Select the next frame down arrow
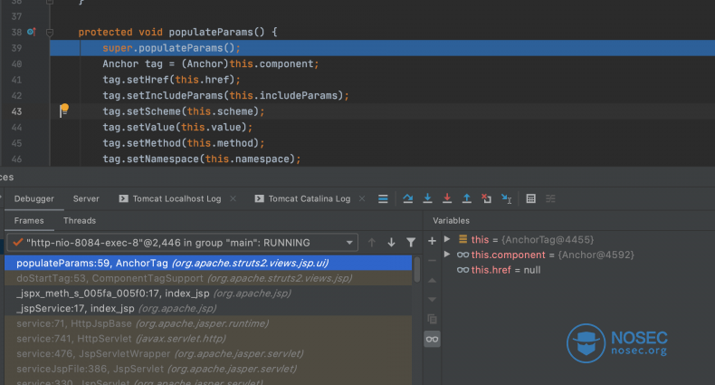715x385 pixels. pos(391,243)
